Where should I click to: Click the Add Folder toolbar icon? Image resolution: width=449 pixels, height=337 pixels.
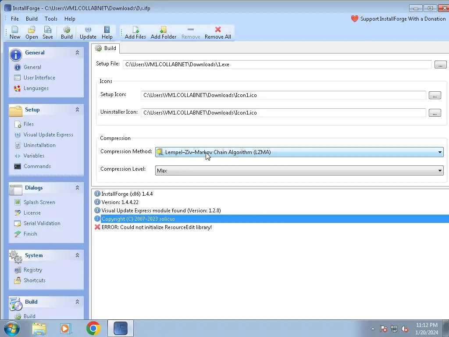pos(164,32)
